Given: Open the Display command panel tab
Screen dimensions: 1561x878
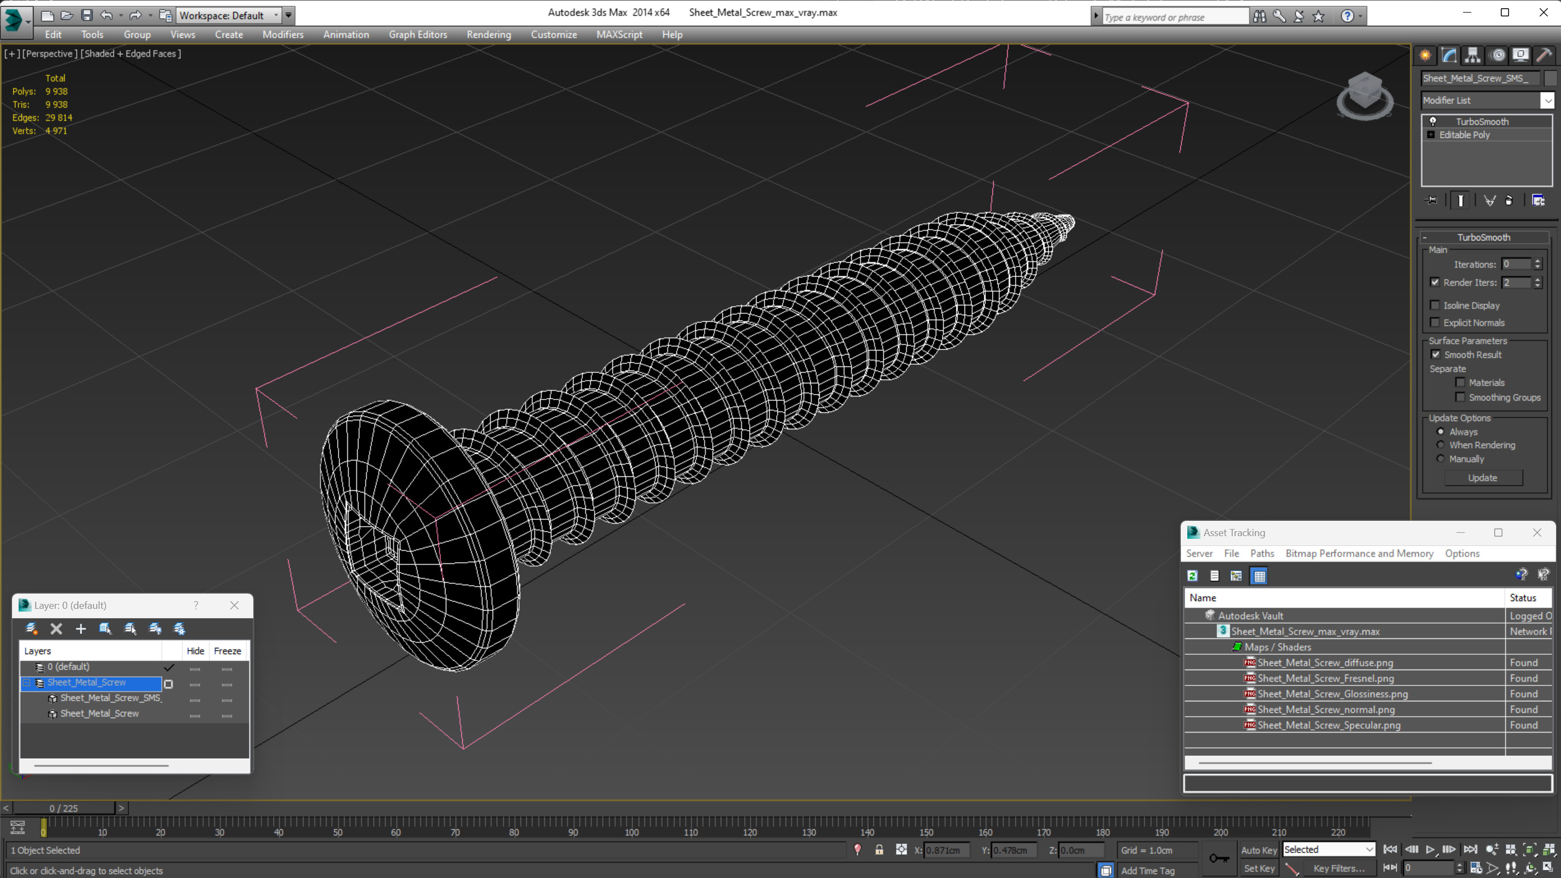Looking at the screenshot, I should click(x=1521, y=55).
